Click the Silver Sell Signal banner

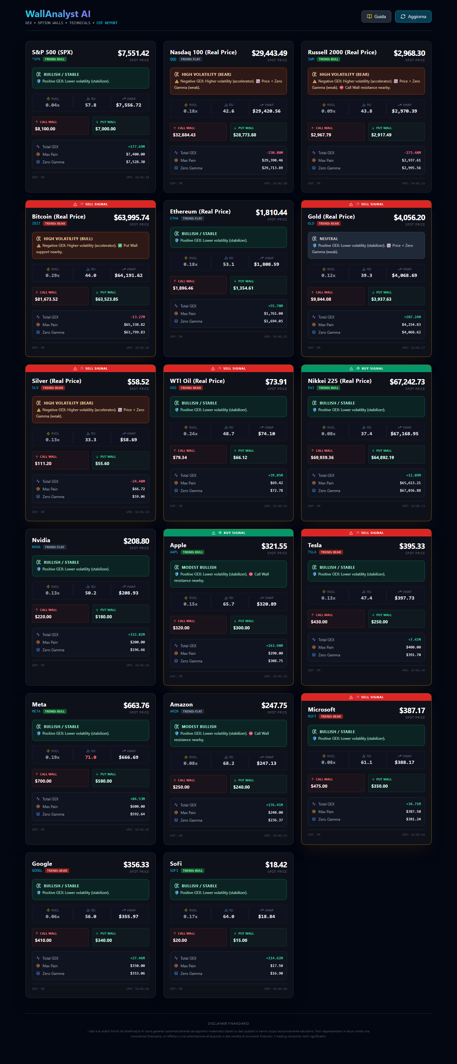click(90, 368)
